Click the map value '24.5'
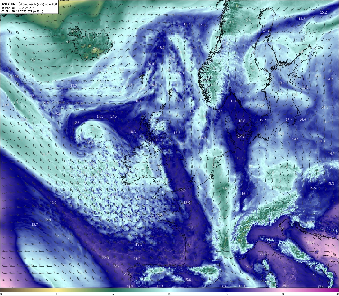Screen dimensions: 339x296 click(x=285, y=286)
